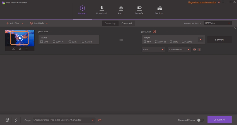The height and width of the screenshot is (125, 237).
Task: Open the Toolbox section
Action: [159, 10]
